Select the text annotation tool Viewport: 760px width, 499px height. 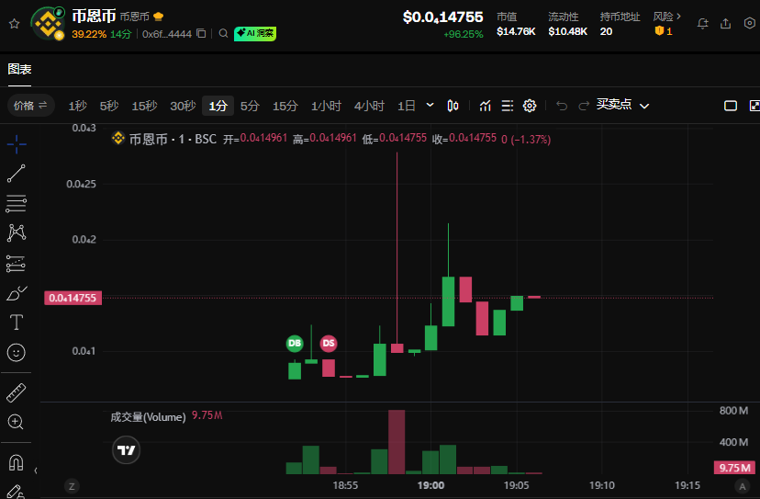point(17,323)
